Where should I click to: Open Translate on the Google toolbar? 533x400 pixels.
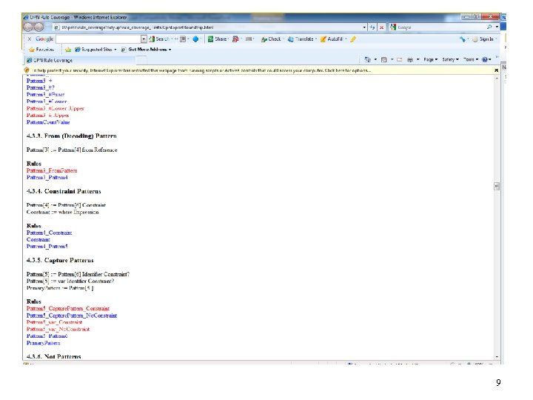pyautogui.click(x=301, y=39)
